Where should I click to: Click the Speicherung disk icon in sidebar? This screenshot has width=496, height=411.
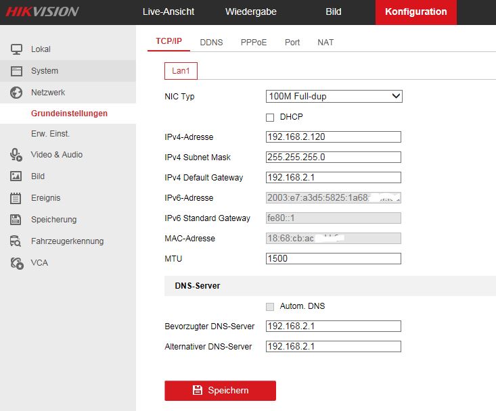point(17,219)
